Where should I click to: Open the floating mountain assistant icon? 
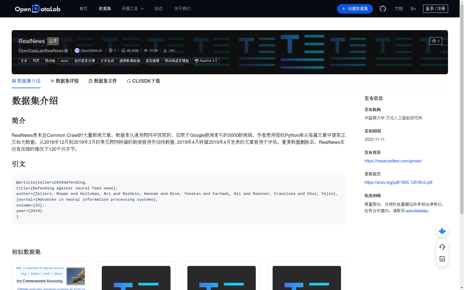point(442,231)
